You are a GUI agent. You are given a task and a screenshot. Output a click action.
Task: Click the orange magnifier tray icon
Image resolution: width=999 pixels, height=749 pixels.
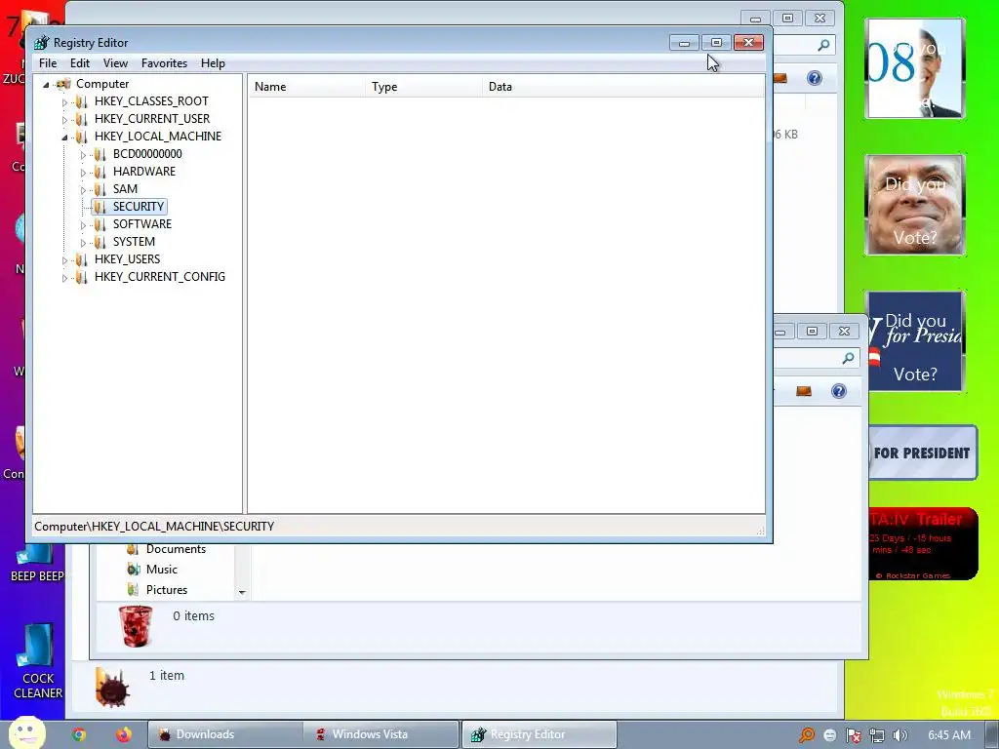[x=807, y=735]
